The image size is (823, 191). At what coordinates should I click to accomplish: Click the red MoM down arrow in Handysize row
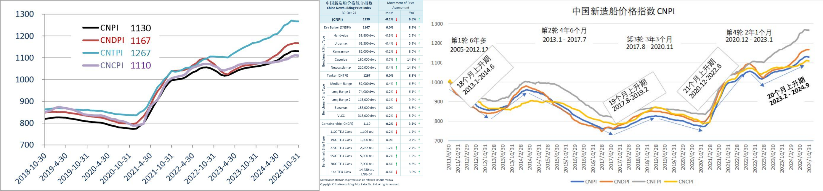(x=397, y=36)
